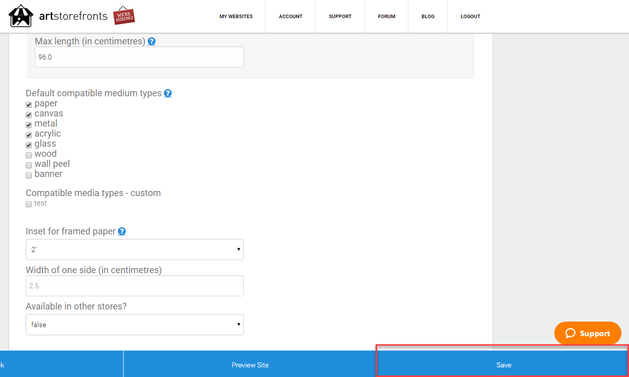Check the wood medium type

pyautogui.click(x=29, y=155)
